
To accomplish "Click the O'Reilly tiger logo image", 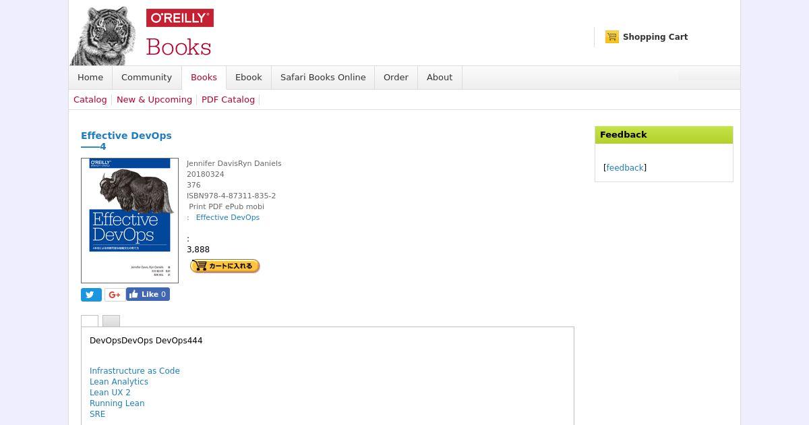I will (102, 35).
